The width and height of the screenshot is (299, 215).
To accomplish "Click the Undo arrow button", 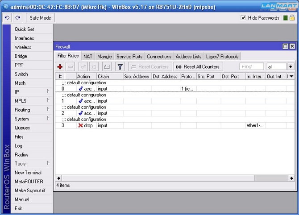I will click(7, 18).
